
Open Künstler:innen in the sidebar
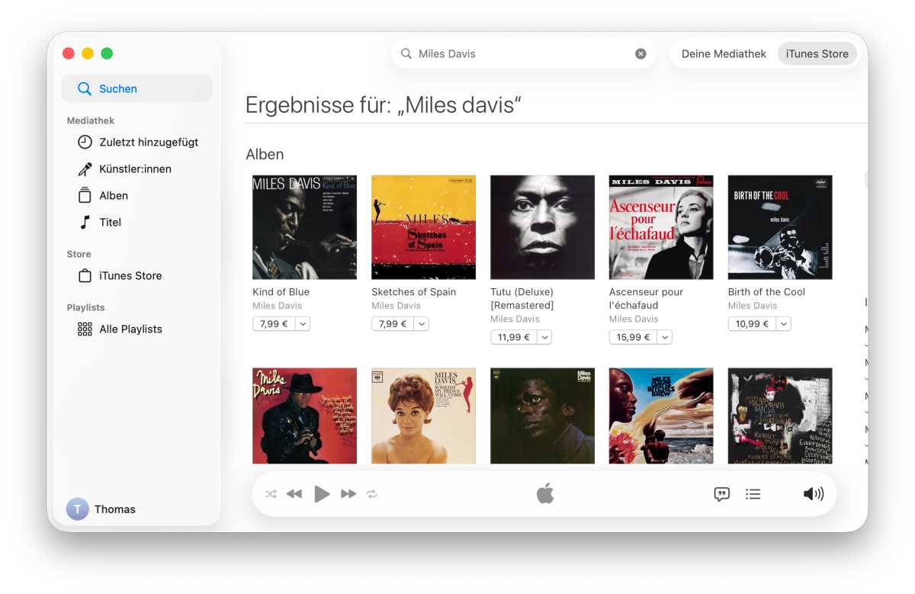tap(135, 169)
